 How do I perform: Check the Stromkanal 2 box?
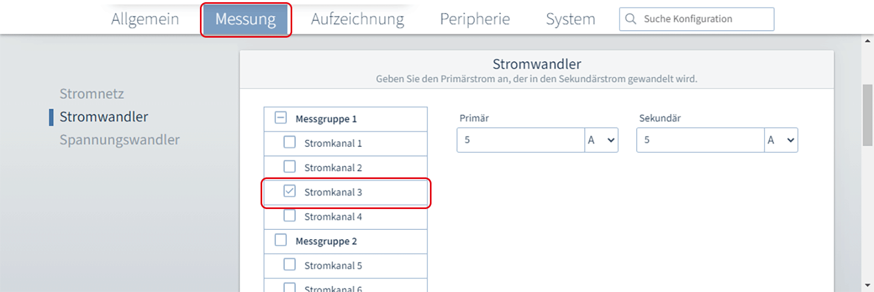point(290,167)
